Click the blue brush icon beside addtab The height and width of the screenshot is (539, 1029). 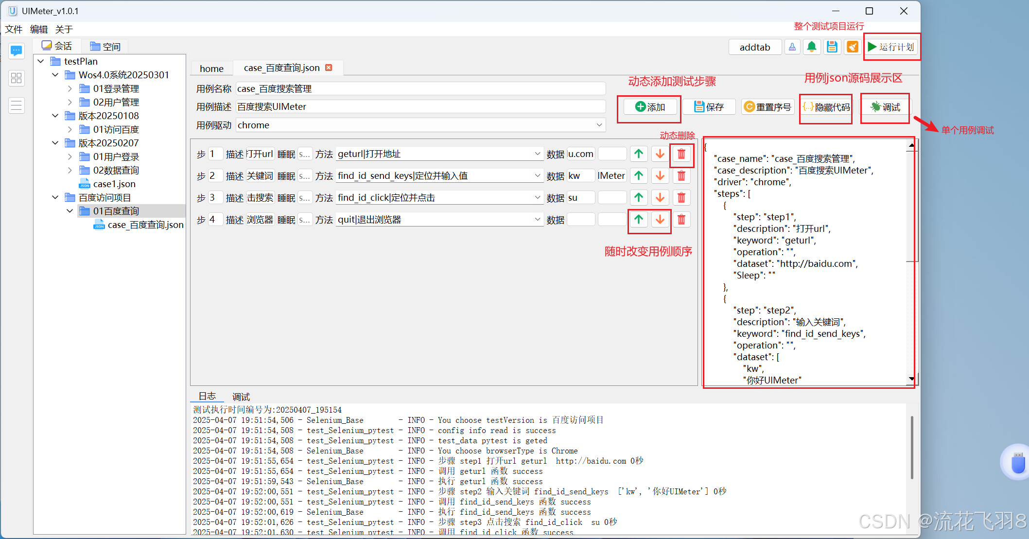point(792,47)
